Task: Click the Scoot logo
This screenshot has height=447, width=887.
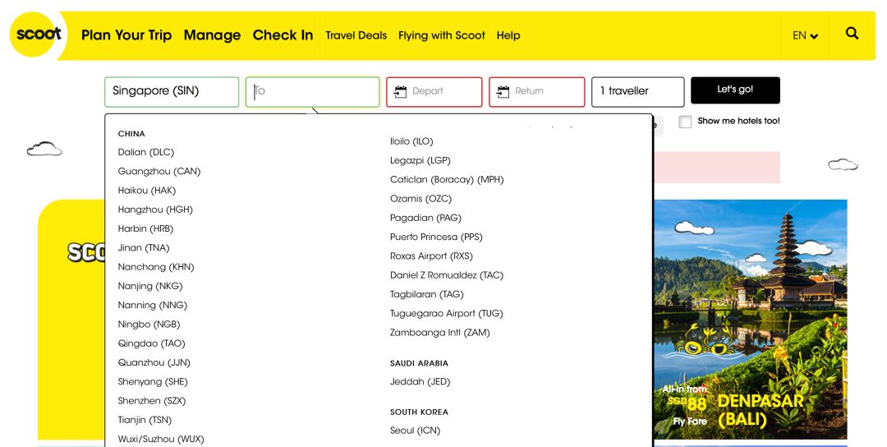Action: [39, 35]
